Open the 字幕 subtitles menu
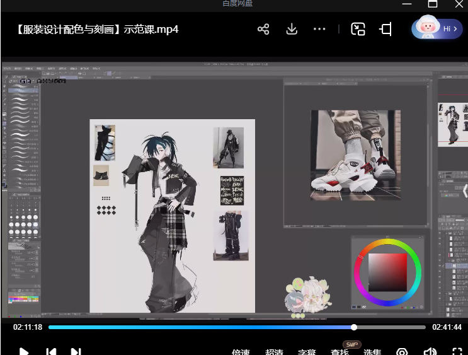 tap(307, 352)
